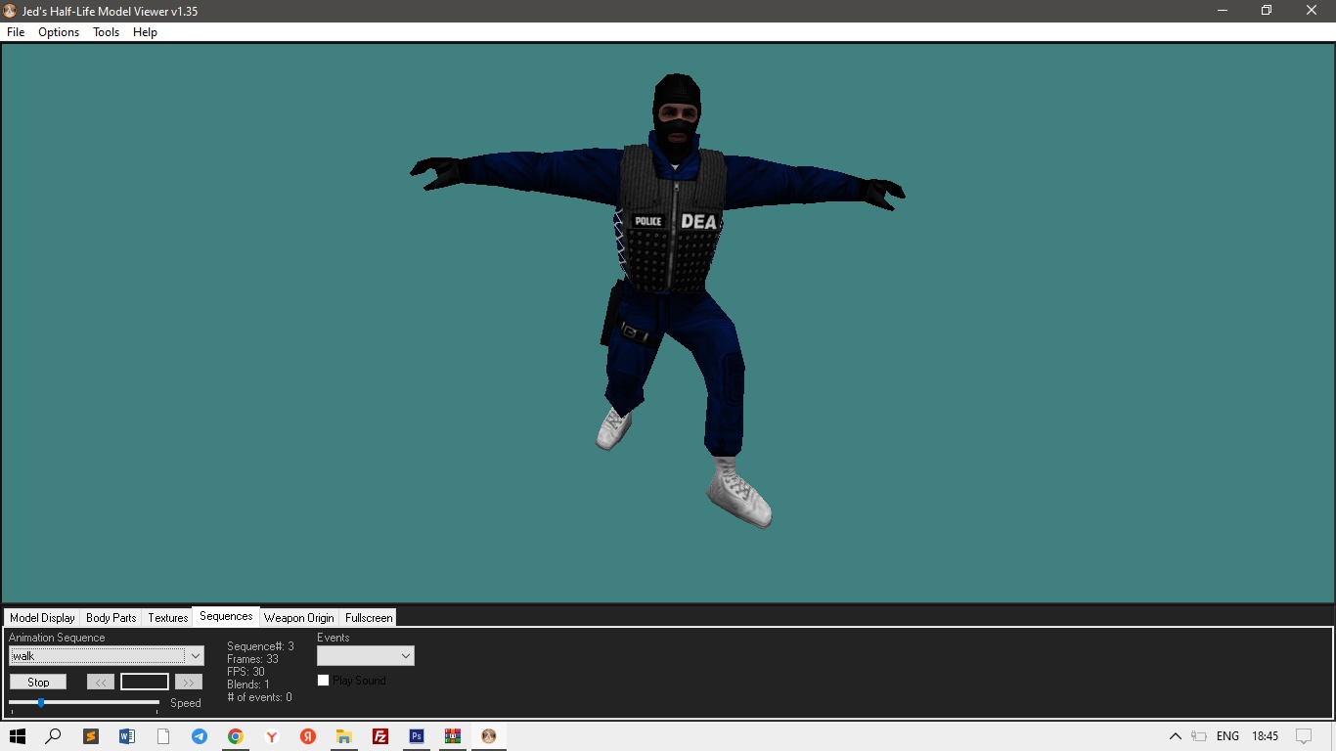This screenshot has height=751, width=1336.
Task: Open Google Chrome from taskbar
Action: pyautogui.click(x=236, y=736)
